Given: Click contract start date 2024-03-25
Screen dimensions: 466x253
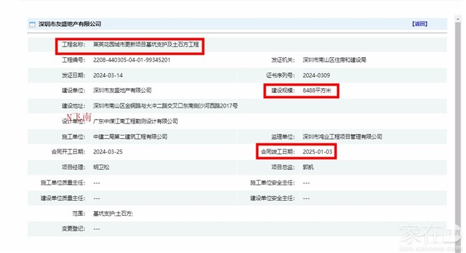Looking at the screenshot, I should point(108,151).
